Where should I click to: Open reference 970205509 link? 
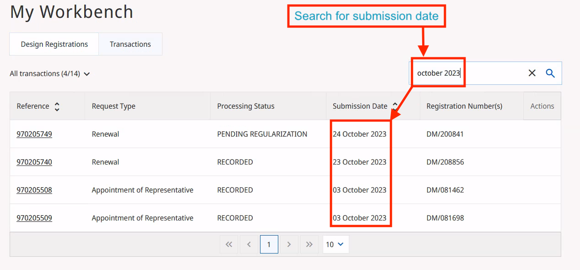34,218
